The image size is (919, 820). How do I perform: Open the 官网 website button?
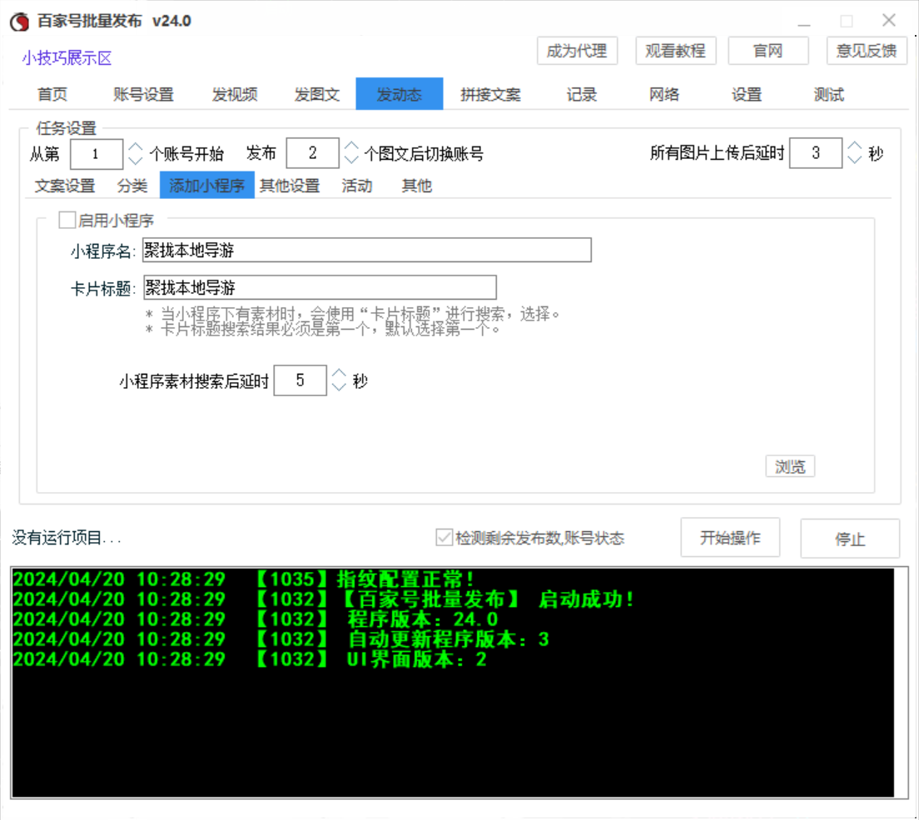click(767, 51)
